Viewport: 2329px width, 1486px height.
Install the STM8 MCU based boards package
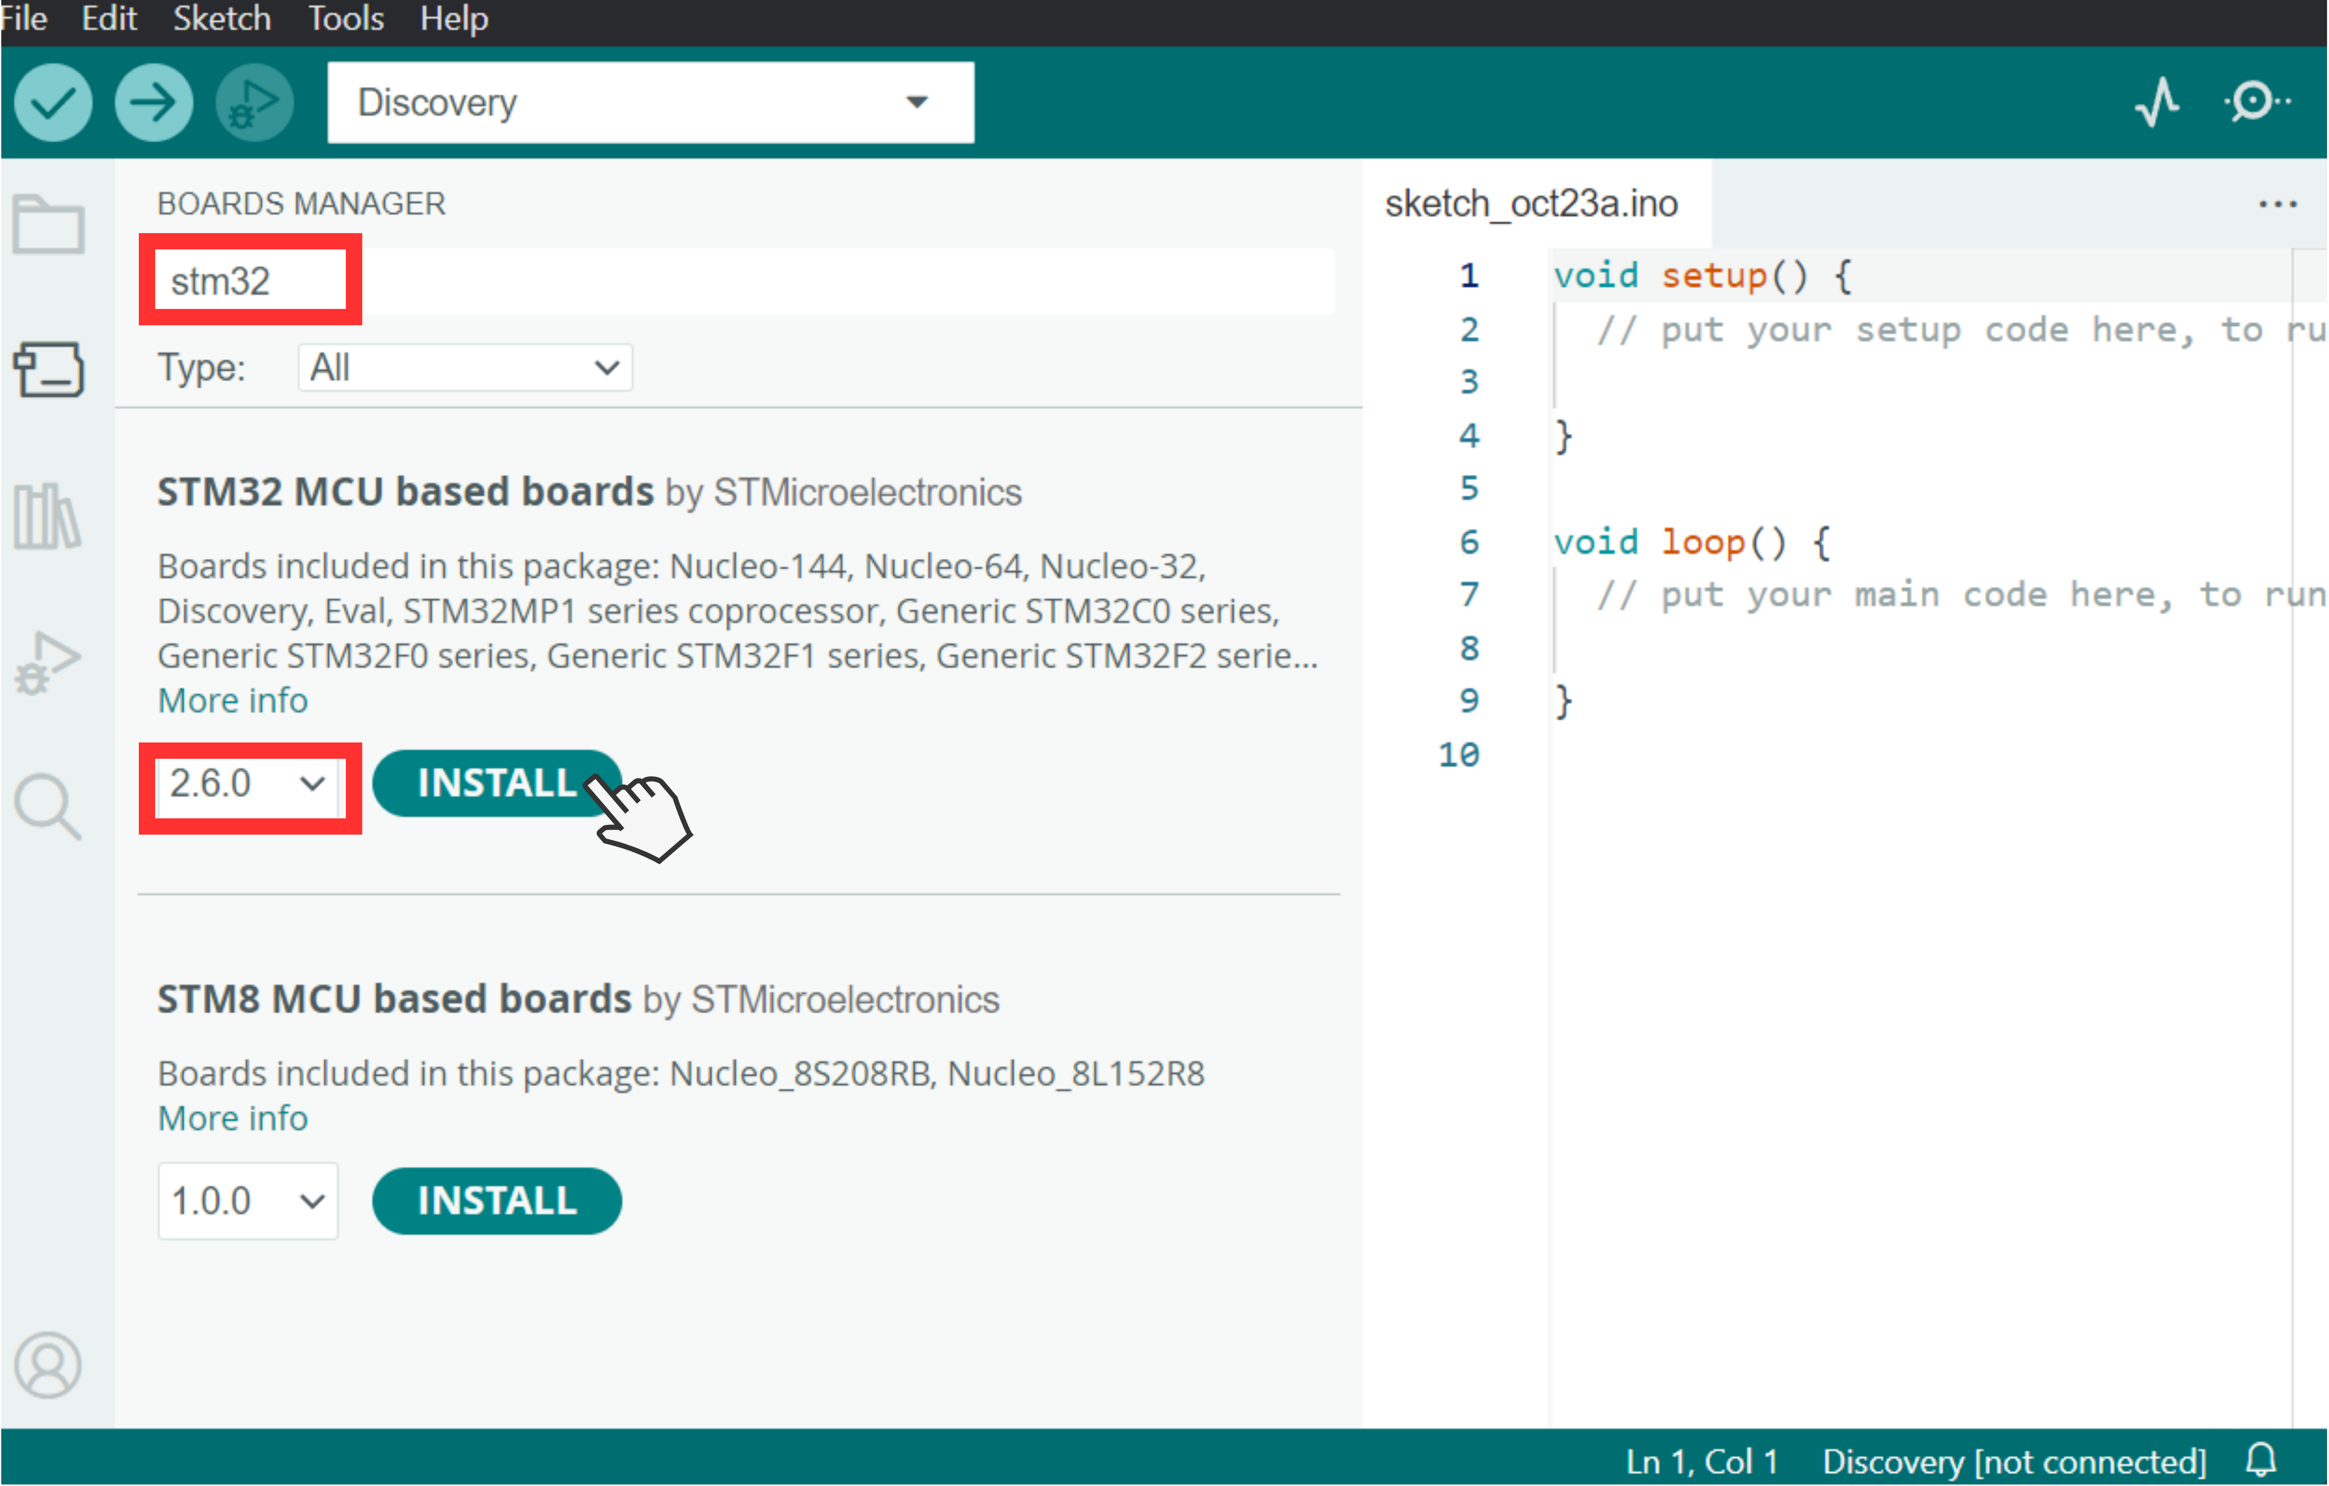point(496,1201)
